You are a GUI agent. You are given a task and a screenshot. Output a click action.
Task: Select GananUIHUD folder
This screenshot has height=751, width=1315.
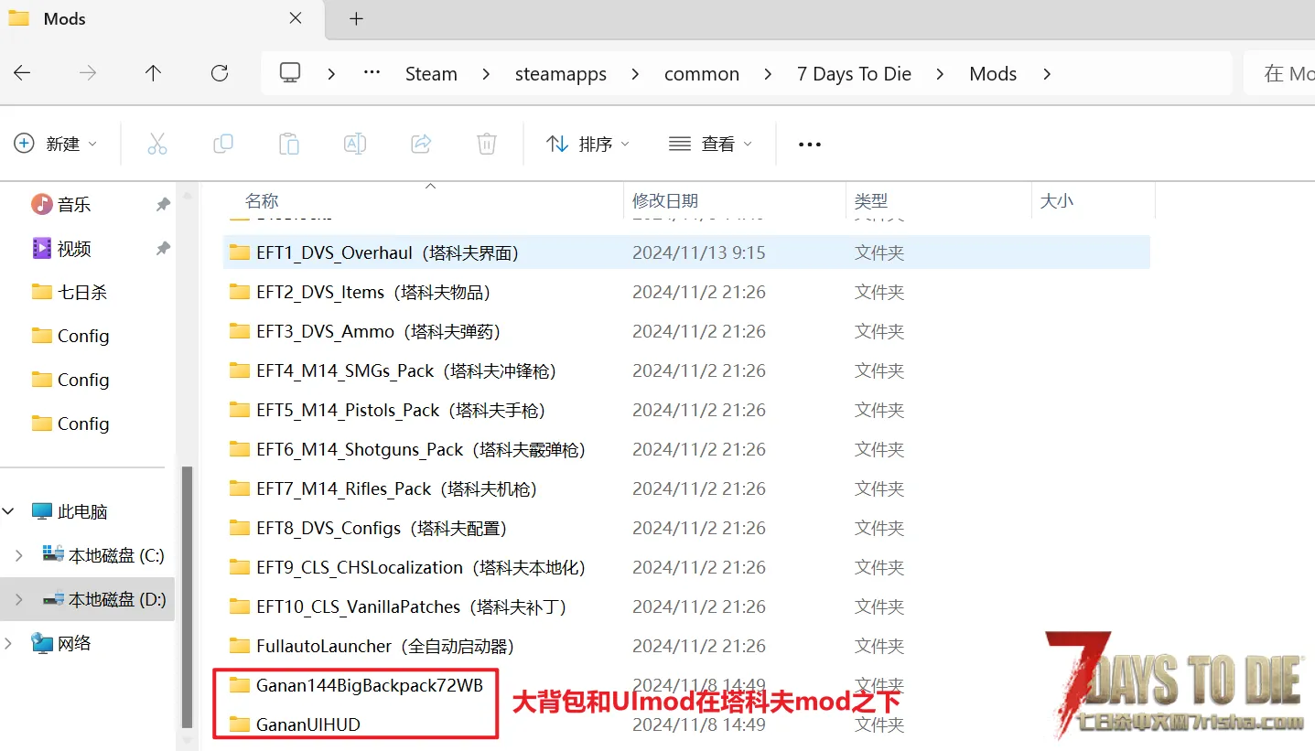(686, 724)
